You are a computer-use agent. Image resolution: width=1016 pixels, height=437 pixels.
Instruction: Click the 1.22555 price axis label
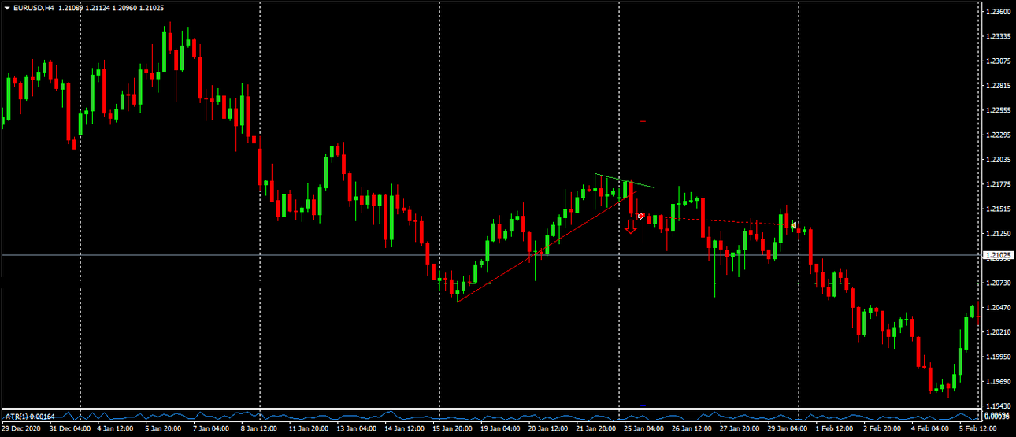tap(998, 110)
